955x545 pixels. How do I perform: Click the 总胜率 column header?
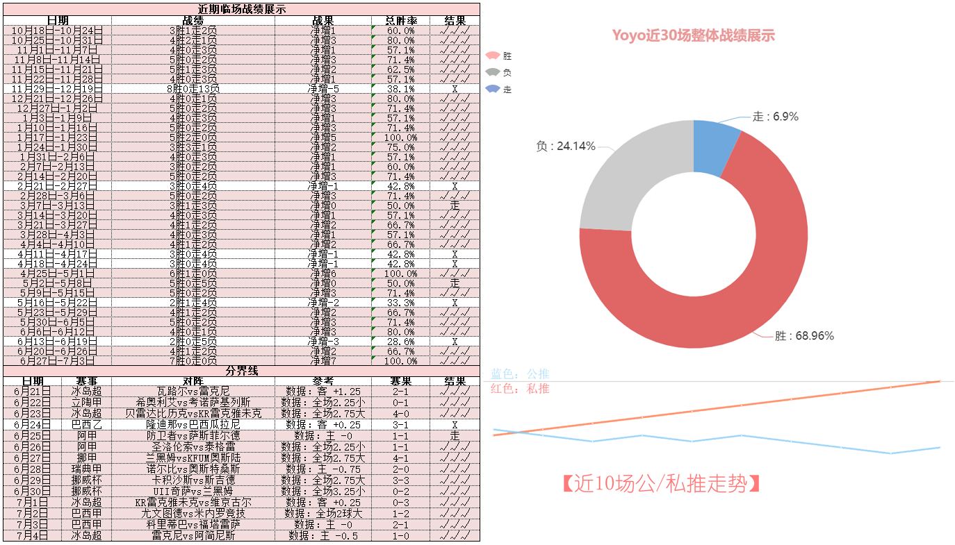pos(400,21)
